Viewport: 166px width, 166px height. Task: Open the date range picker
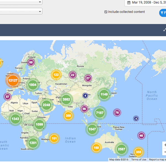146,3
